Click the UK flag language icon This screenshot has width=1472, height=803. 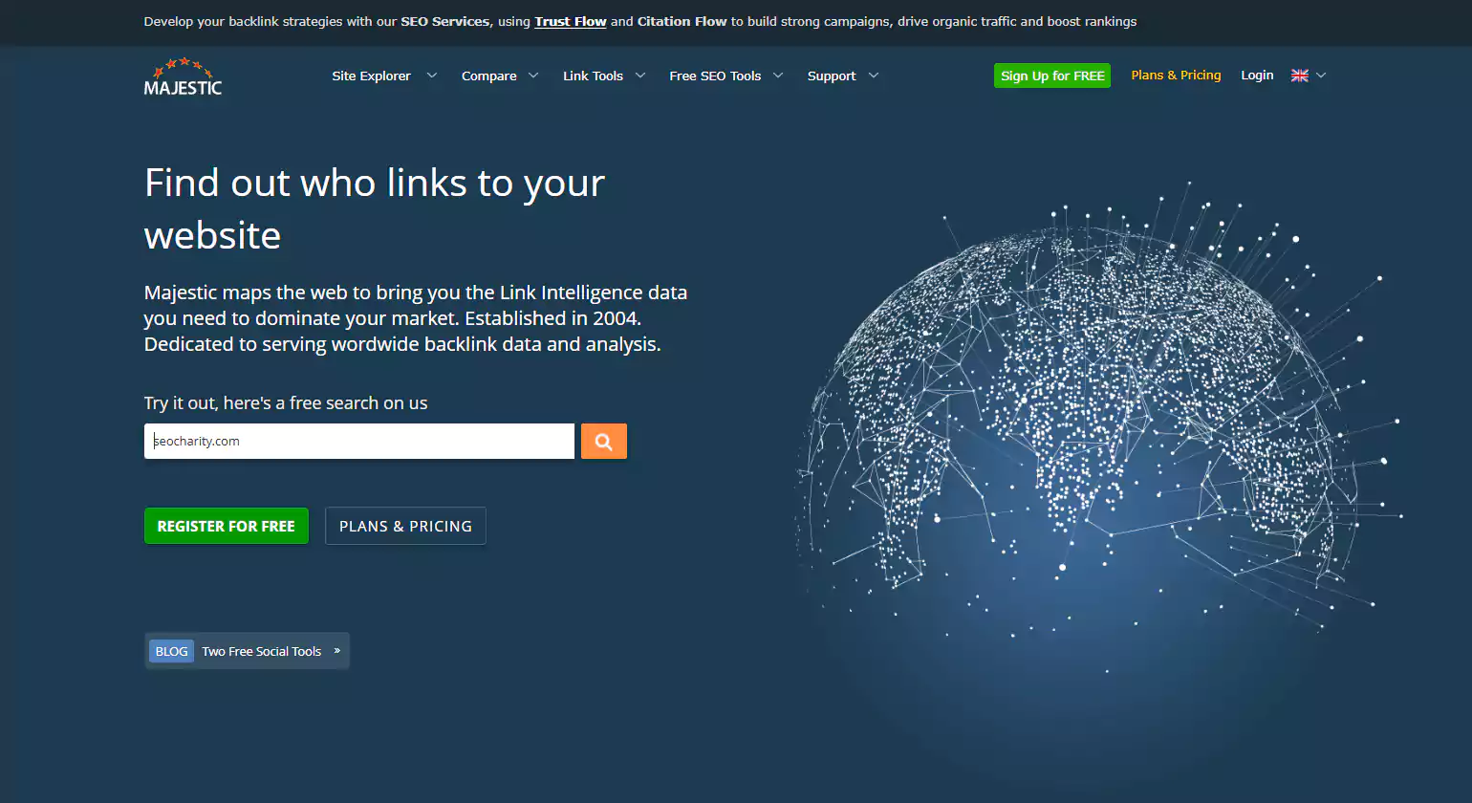(1299, 75)
